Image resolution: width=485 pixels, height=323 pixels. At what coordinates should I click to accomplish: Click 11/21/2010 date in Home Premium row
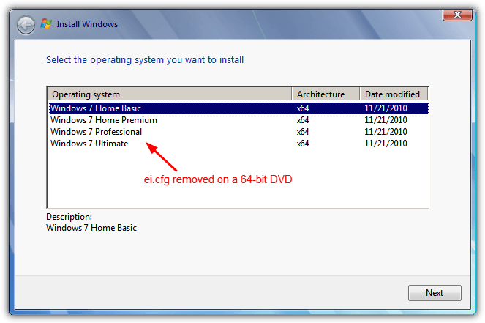point(386,120)
